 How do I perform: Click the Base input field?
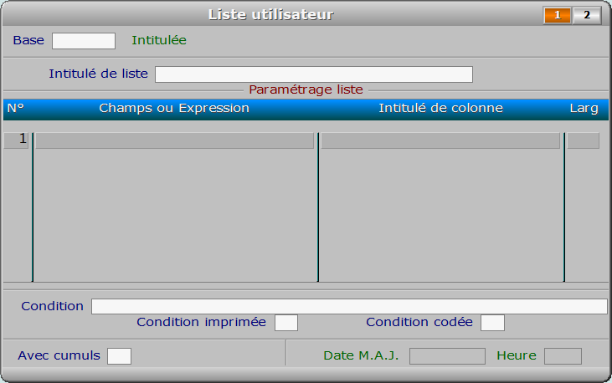[x=84, y=41]
